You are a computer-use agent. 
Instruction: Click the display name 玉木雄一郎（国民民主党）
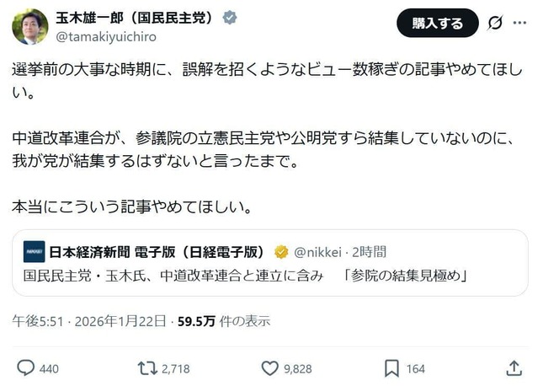(135, 19)
